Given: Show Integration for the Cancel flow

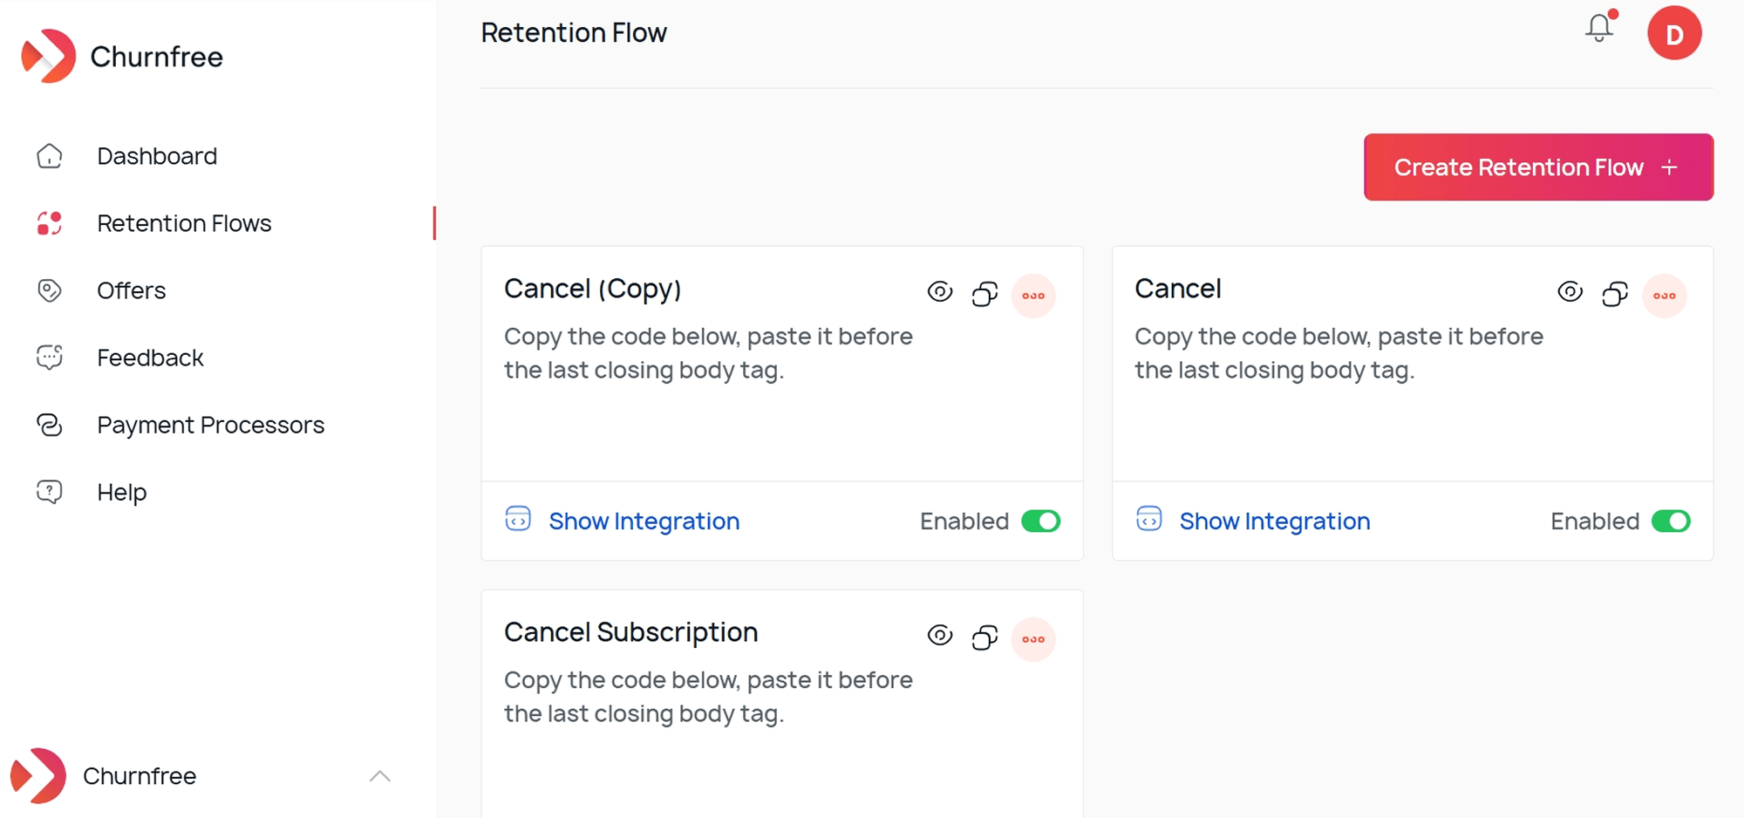Looking at the screenshot, I should point(1274,521).
